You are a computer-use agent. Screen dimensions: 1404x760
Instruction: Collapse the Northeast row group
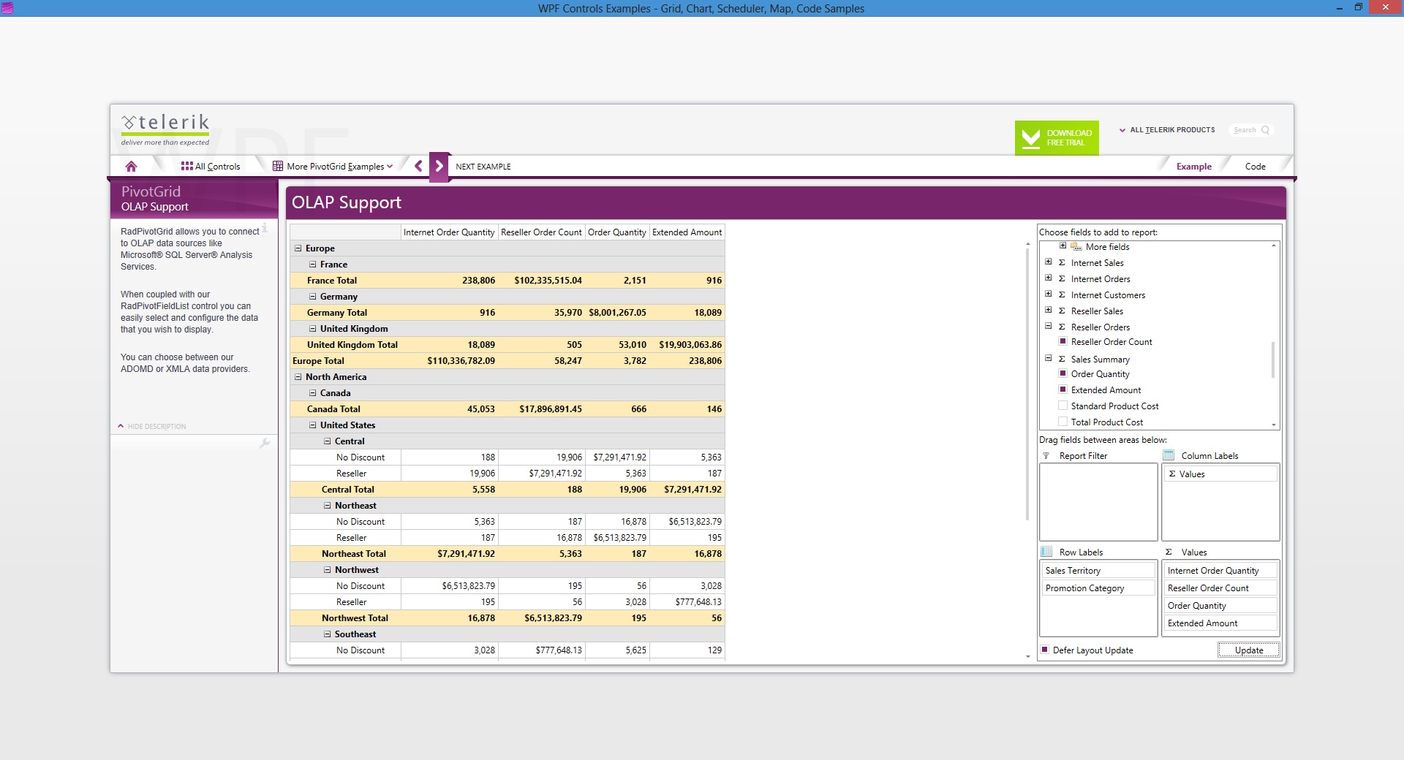327,506
